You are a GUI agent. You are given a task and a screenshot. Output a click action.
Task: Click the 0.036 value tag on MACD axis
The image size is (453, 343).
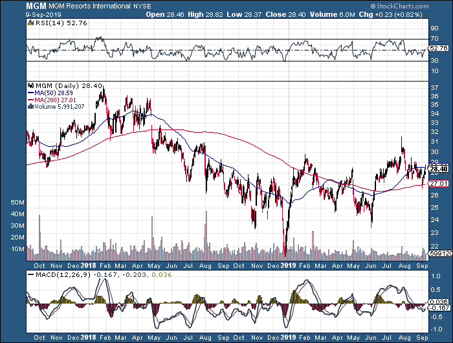(x=439, y=302)
